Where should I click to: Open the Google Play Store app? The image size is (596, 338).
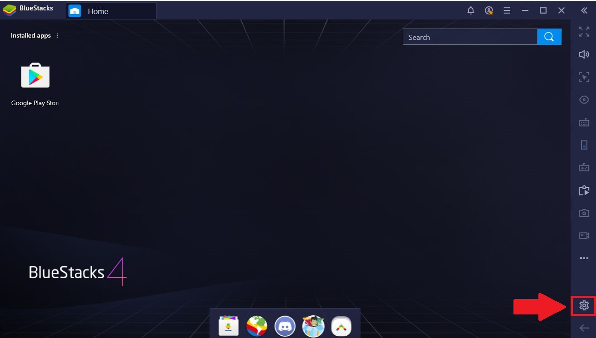pyautogui.click(x=35, y=85)
